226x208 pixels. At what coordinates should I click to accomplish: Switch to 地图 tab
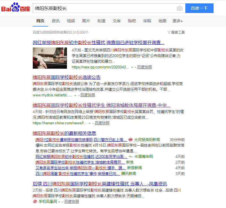(162, 21)
